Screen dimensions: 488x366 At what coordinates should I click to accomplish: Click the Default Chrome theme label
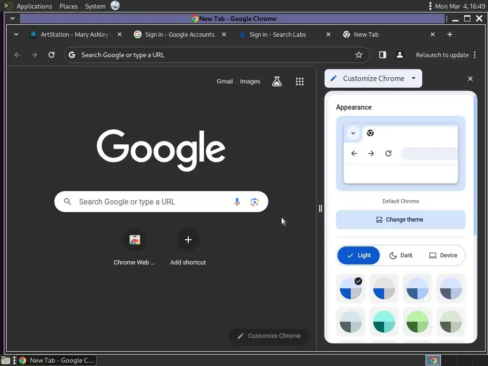(x=400, y=202)
